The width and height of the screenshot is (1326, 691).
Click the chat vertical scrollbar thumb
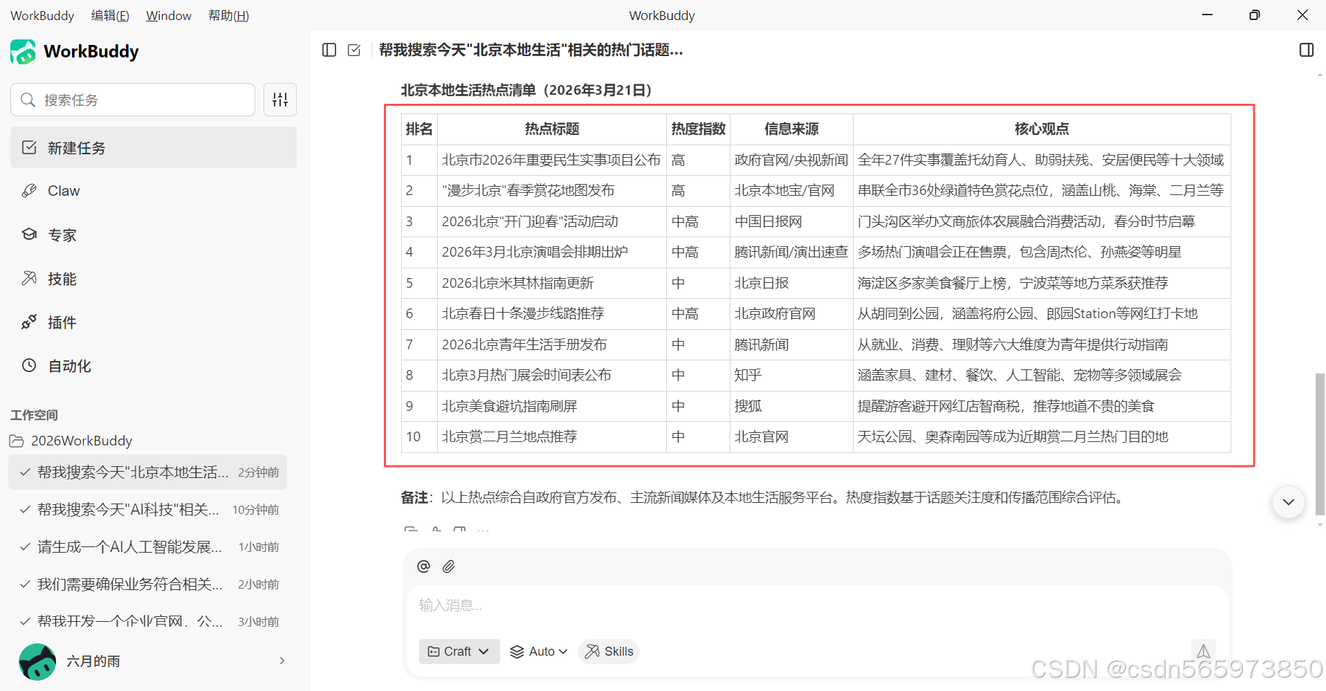[x=1320, y=444]
